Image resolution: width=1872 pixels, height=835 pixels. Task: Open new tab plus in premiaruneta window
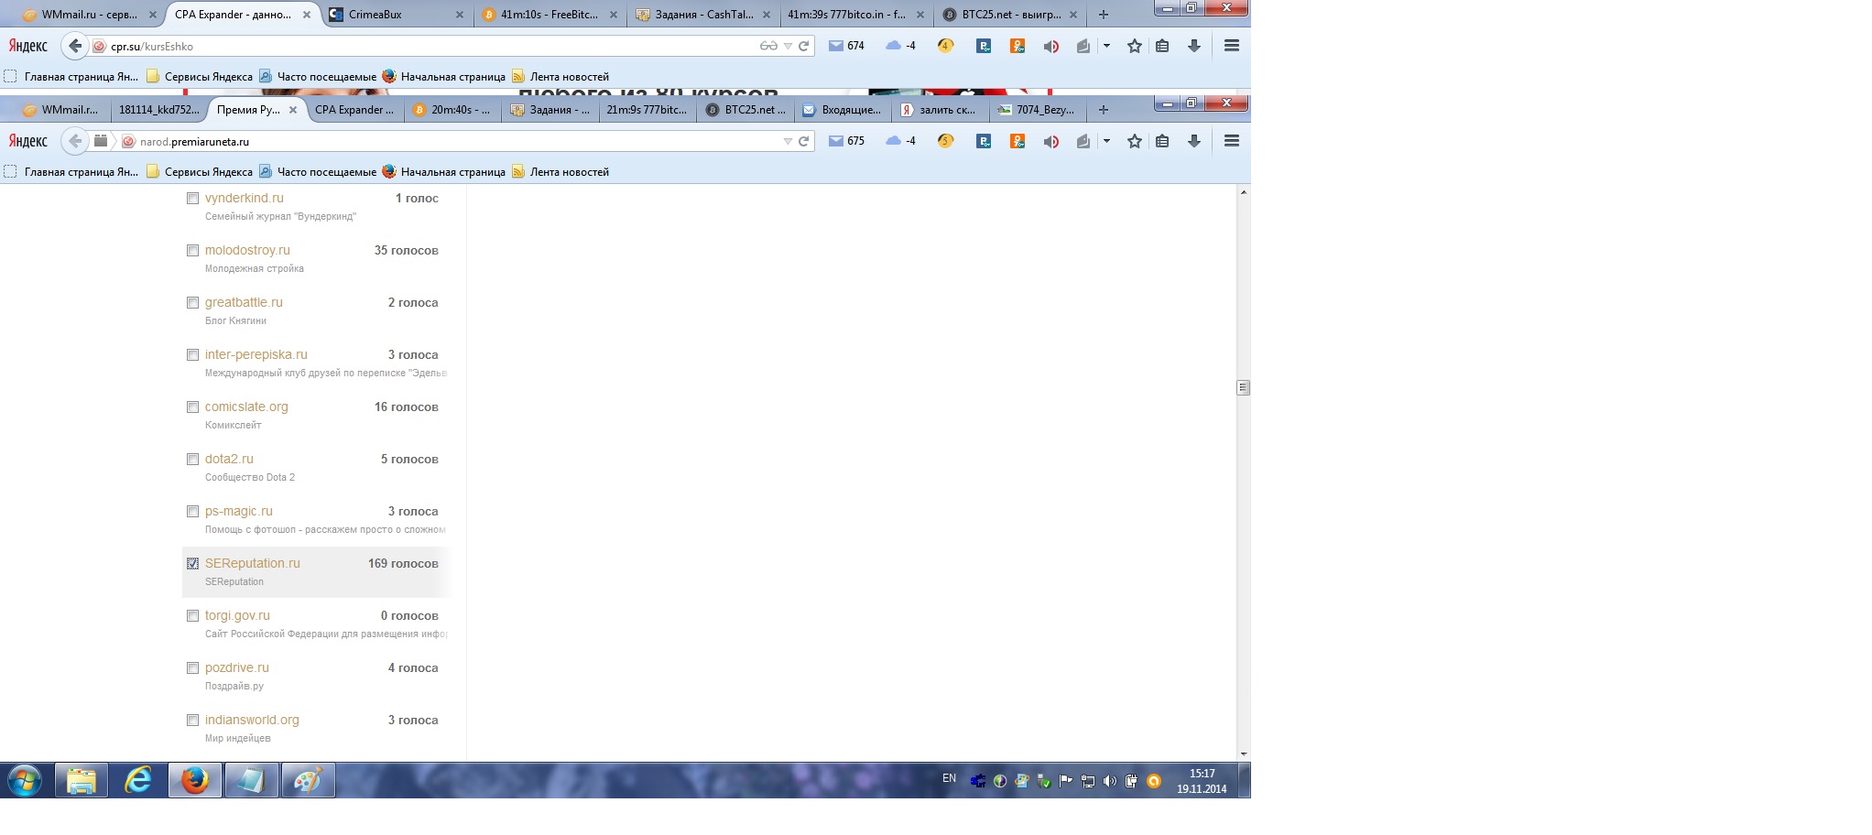coord(1104,110)
